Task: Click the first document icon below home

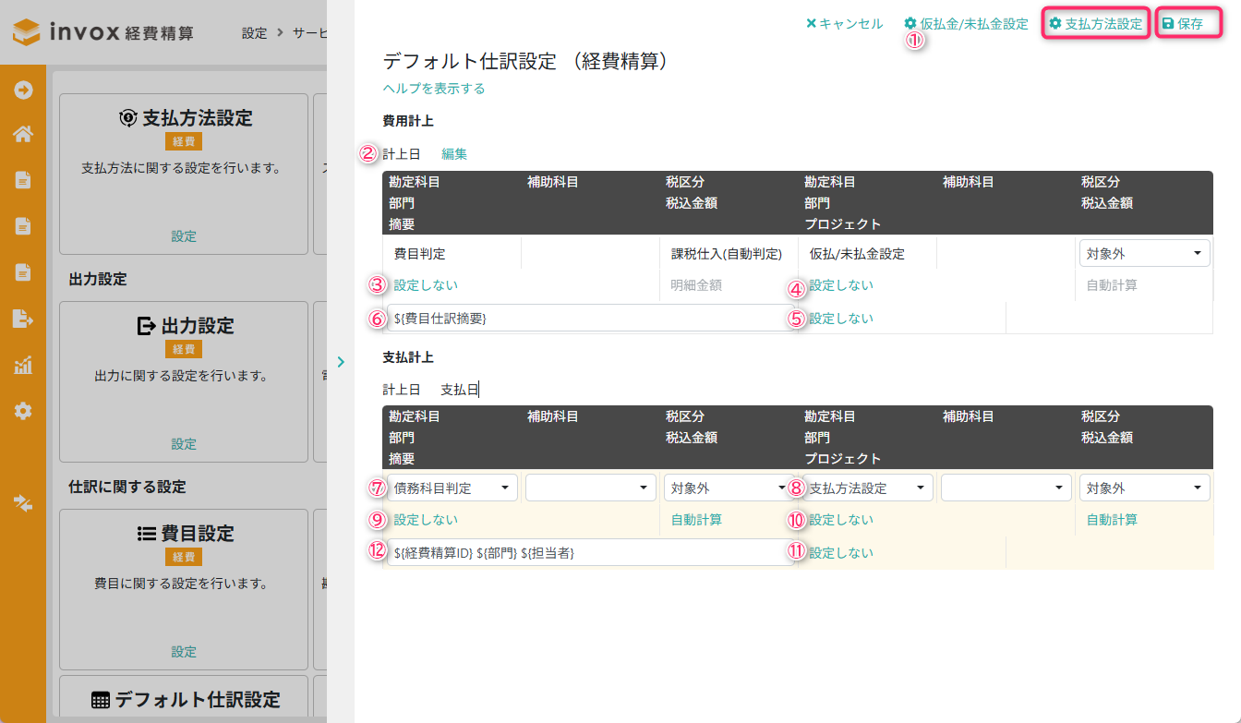Action: pos(23,180)
